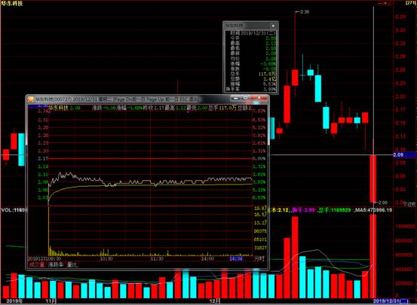The width and height of the screenshot is (417, 305).
Task: Click the 华东科技 2.09 quote in intraday header
Action: tap(64, 108)
